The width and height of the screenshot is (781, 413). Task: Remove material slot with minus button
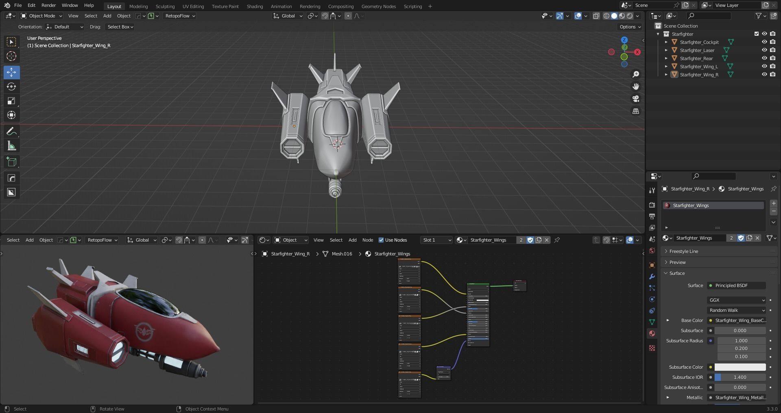(x=774, y=212)
